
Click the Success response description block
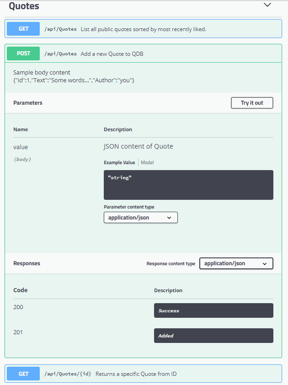pyautogui.click(x=213, y=310)
